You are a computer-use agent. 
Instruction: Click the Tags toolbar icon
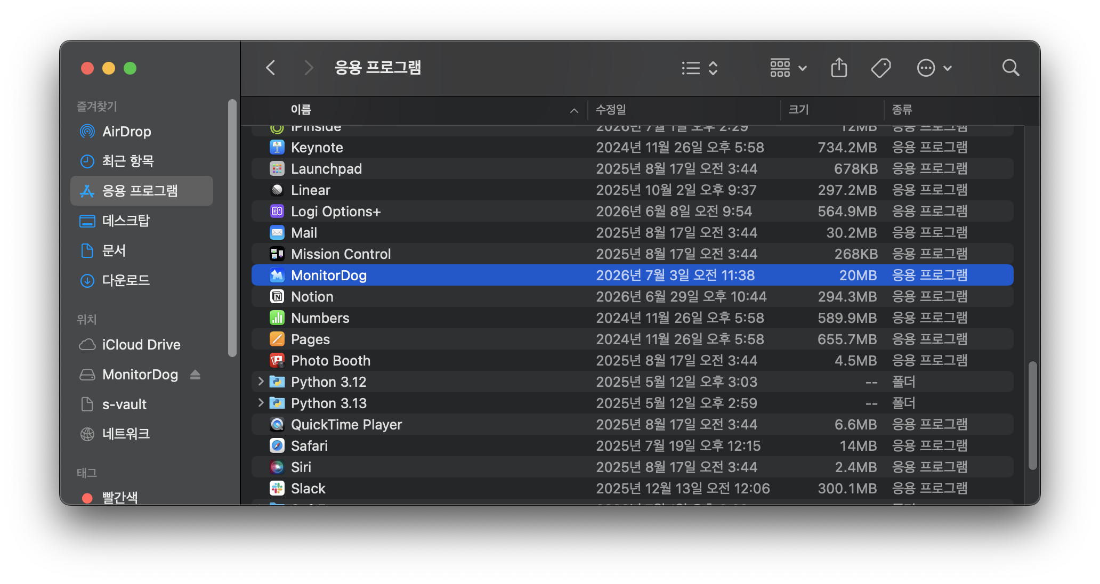881,68
